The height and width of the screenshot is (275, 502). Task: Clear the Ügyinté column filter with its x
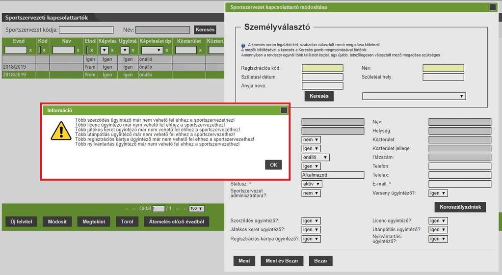(x=133, y=50)
